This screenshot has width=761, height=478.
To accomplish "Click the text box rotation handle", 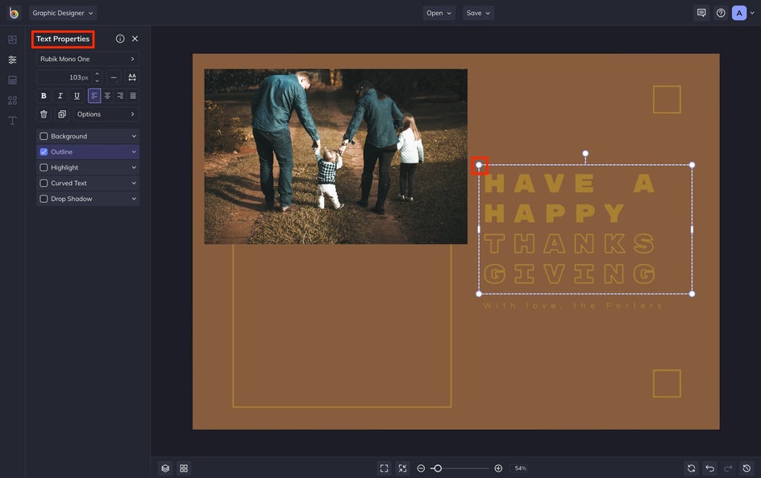I will click(x=585, y=154).
